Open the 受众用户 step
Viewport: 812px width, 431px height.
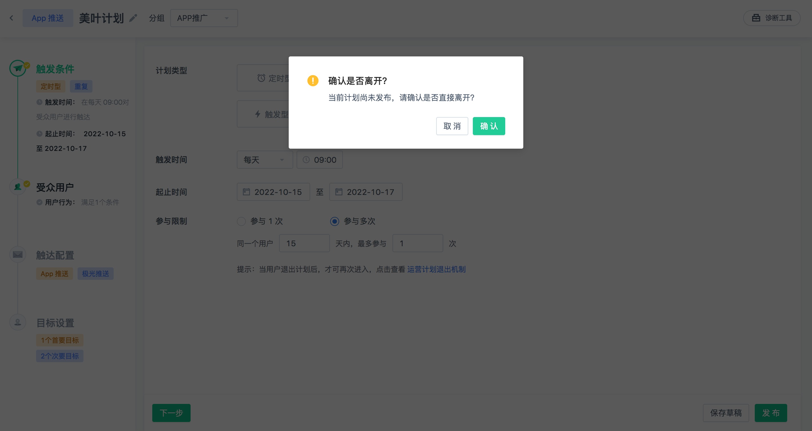pyautogui.click(x=55, y=187)
